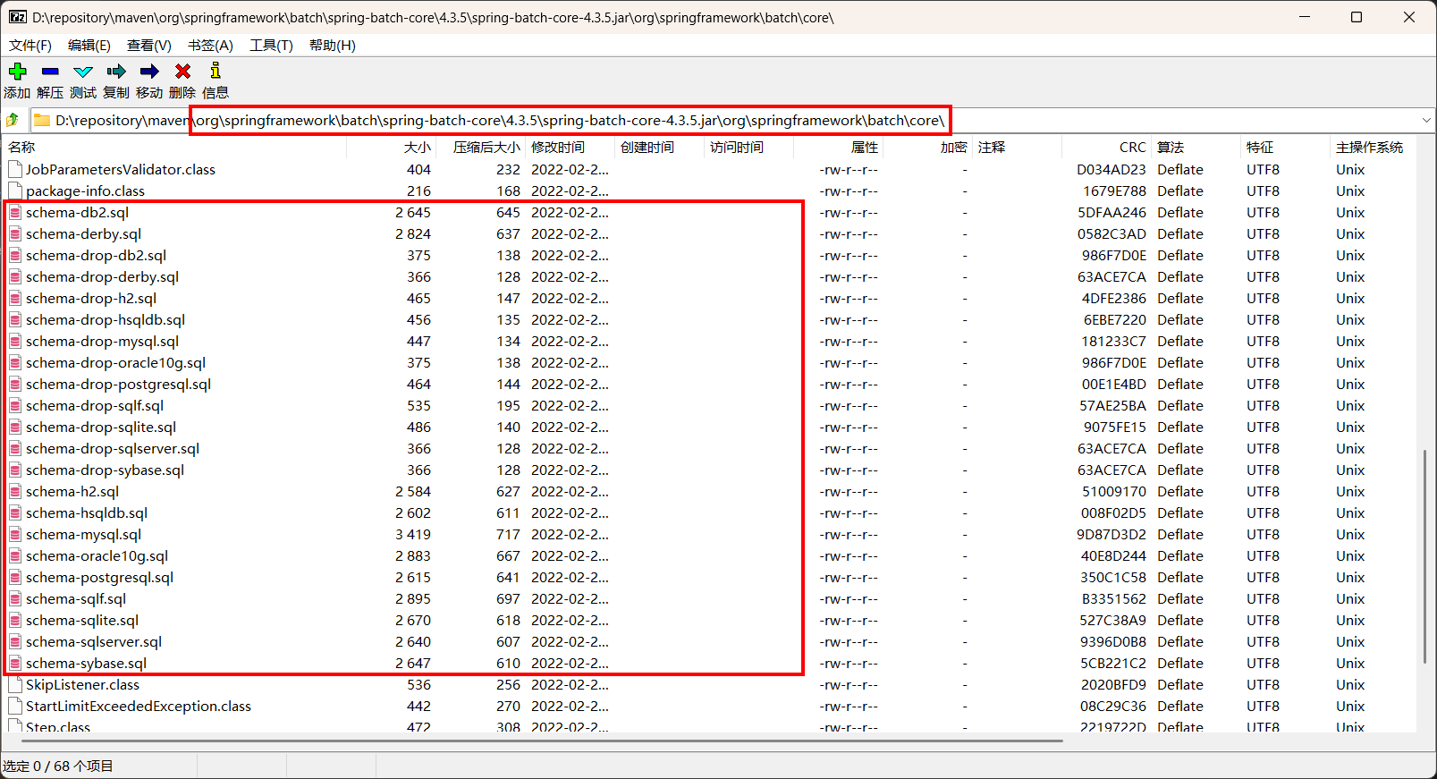
Task: Open the address bar history dropdown
Action: (1425, 120)
